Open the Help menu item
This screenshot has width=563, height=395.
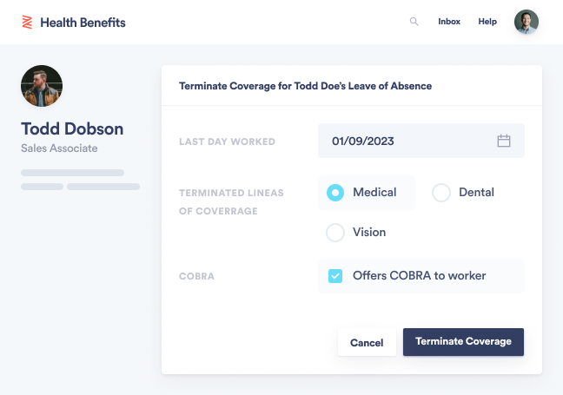coord(487,22)
